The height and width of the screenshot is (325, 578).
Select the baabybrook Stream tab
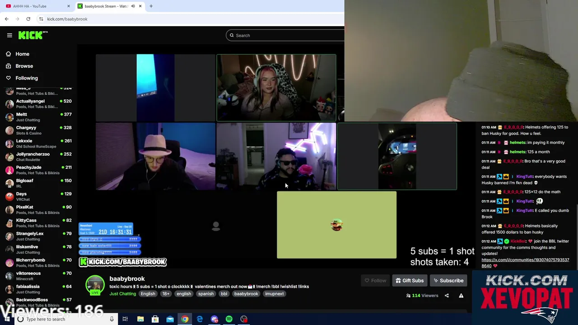point(107,6)
